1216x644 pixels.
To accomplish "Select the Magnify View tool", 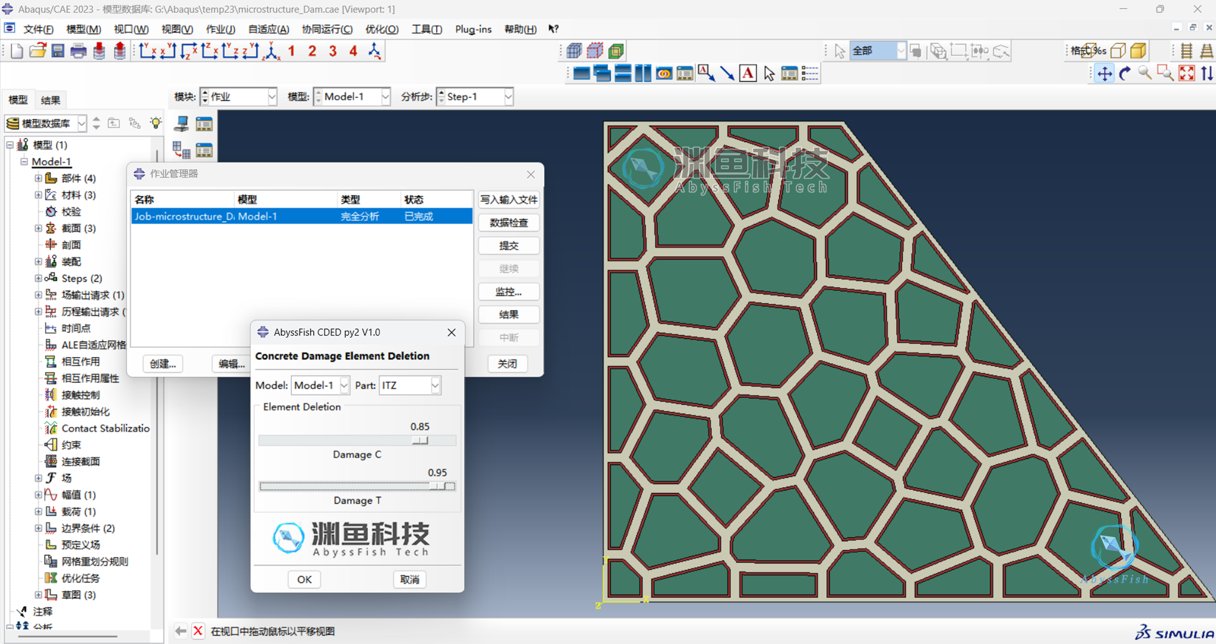I will coord(1145,74).
